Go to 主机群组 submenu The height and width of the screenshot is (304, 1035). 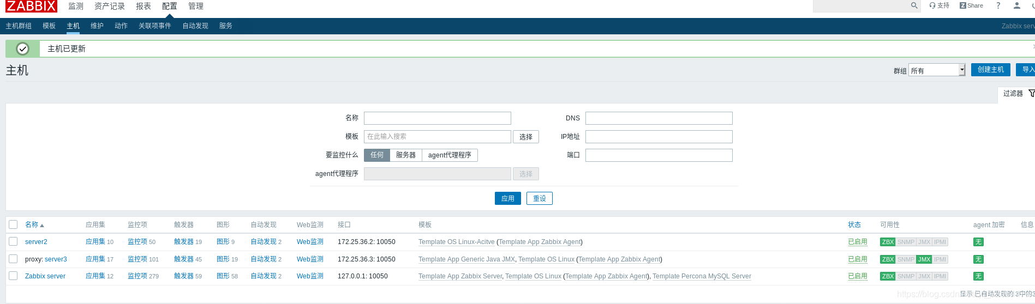click(x=19, y=26)
